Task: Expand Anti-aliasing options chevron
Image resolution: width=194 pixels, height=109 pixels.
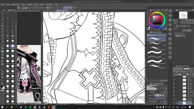Action: click(x=165, y=95)
